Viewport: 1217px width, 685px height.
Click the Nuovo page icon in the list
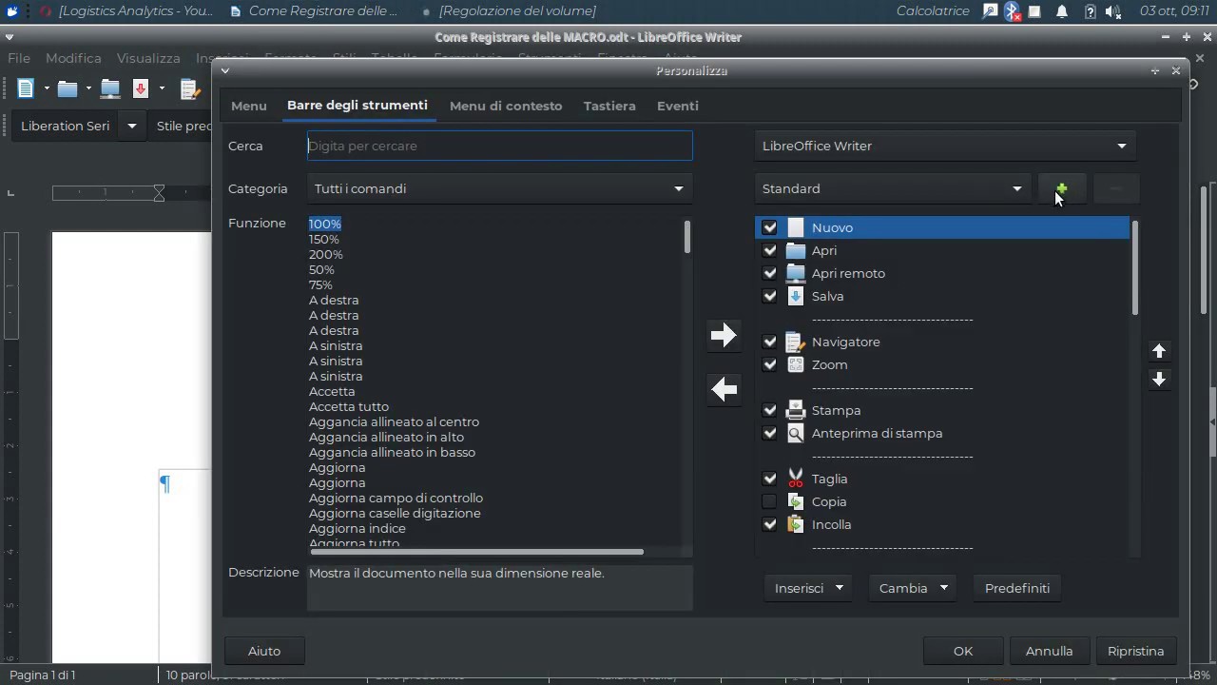(796, 227)
